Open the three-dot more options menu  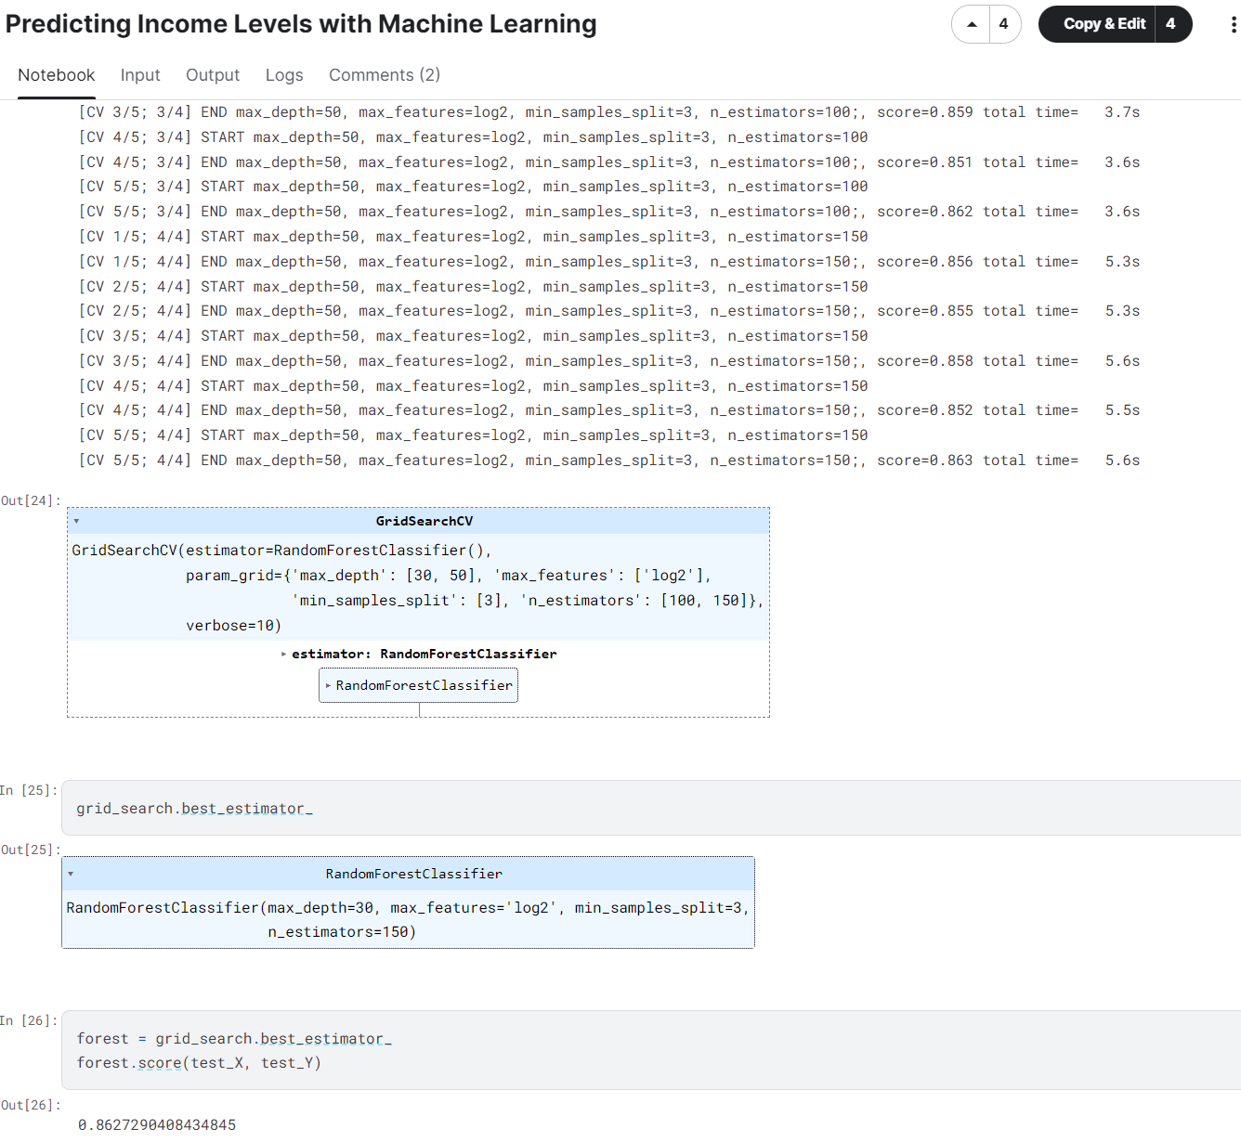(x=1233, y=25)
